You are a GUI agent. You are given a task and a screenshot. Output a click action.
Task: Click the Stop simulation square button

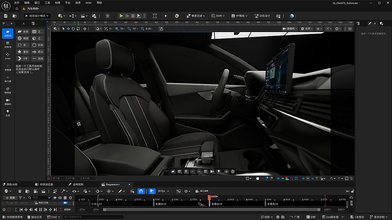133,16
